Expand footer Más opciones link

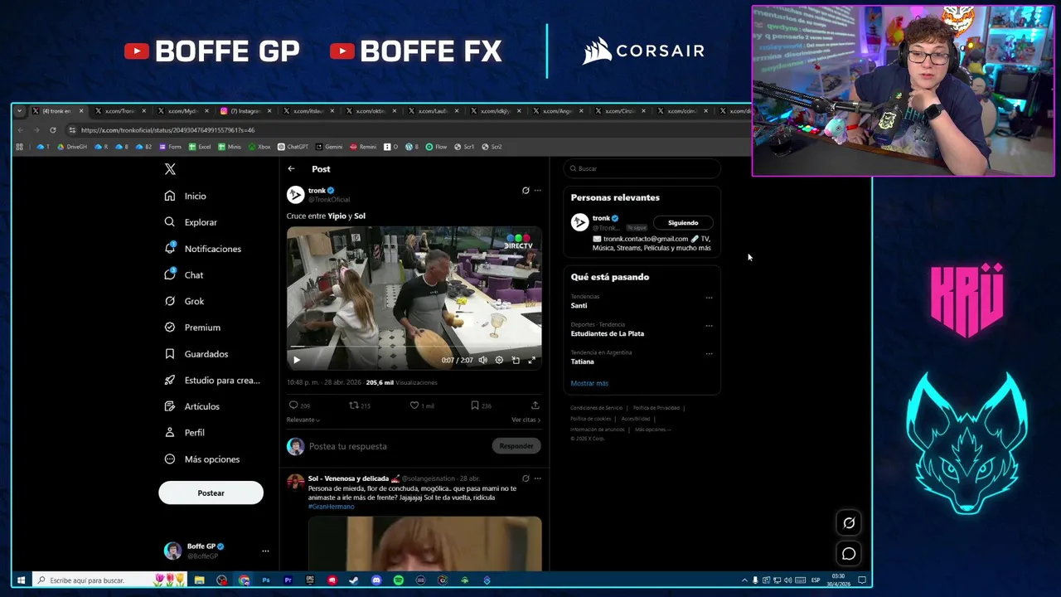(652, 430)
